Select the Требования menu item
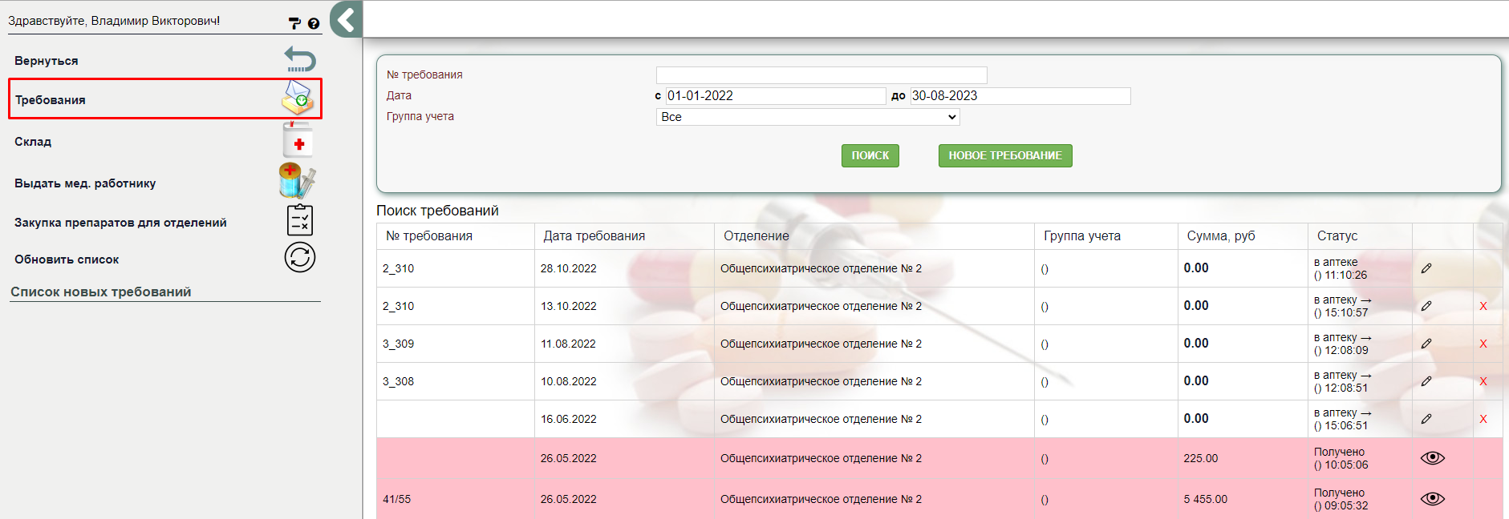The height and width of the screenshot is (519, 1509). click(x=50, y=100)
